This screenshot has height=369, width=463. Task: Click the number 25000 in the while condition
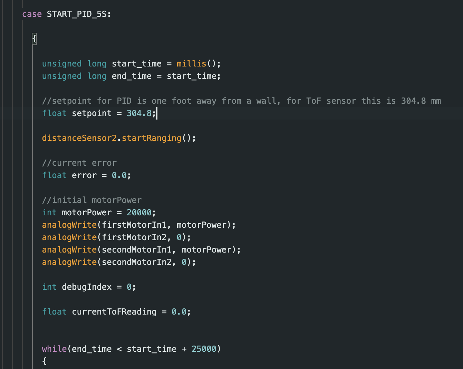click(x=204, y=349)
